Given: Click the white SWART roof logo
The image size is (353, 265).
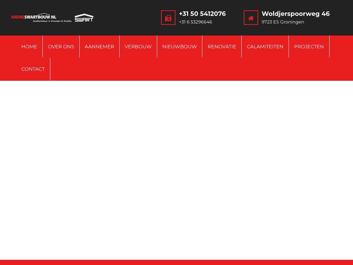Looking at the screenshot, I should (84, 18).
